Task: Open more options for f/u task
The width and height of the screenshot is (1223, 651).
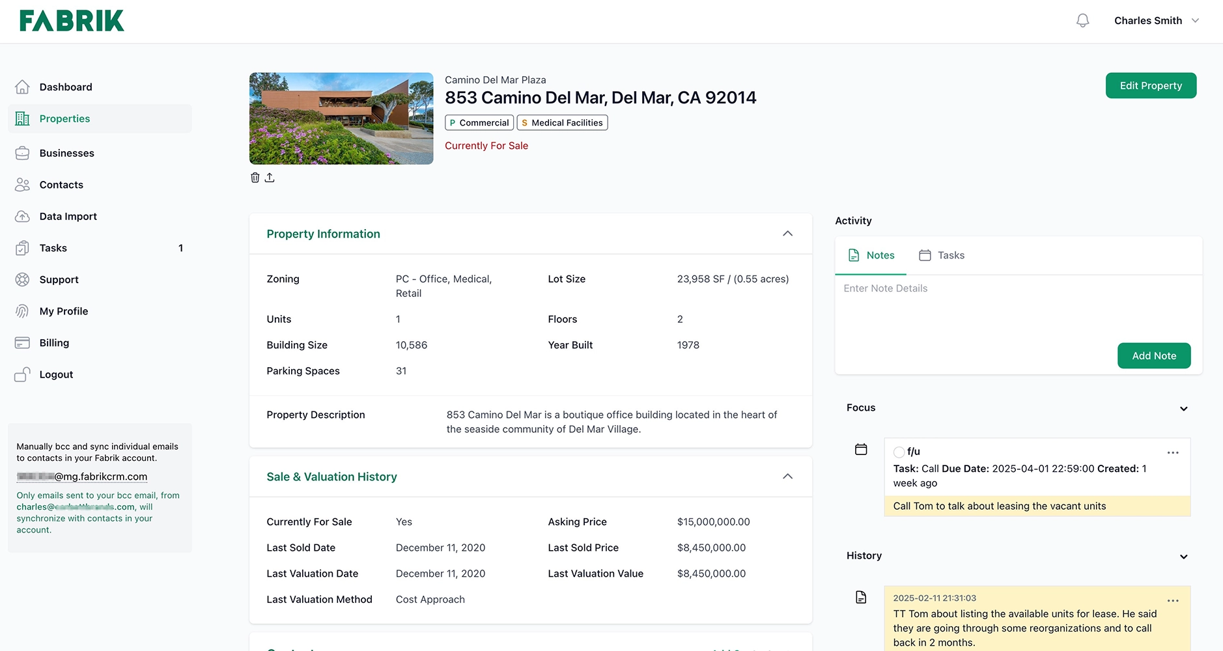Action: [x=1173, y=452]
